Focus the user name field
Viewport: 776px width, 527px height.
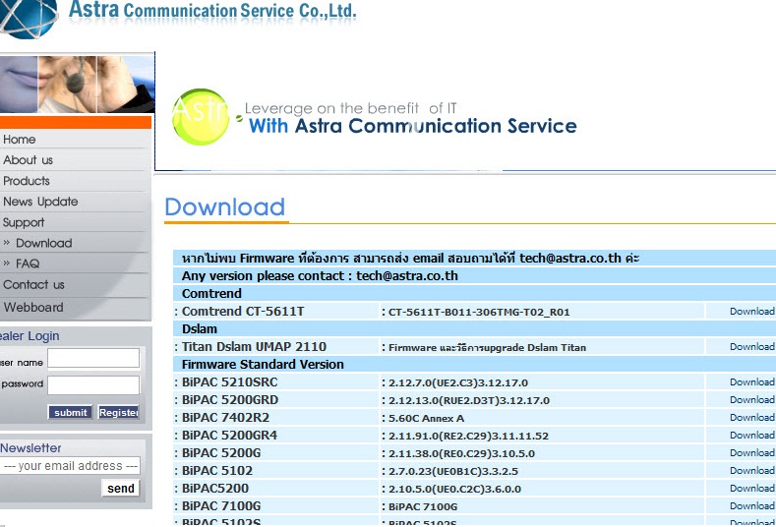(93, 358)
